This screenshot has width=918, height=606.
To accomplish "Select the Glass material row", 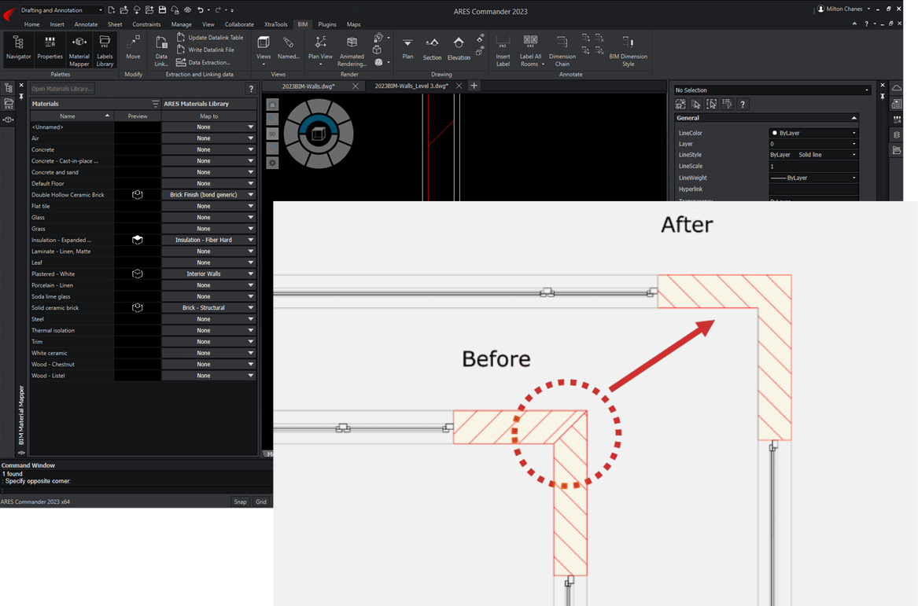I will point(72,218).
